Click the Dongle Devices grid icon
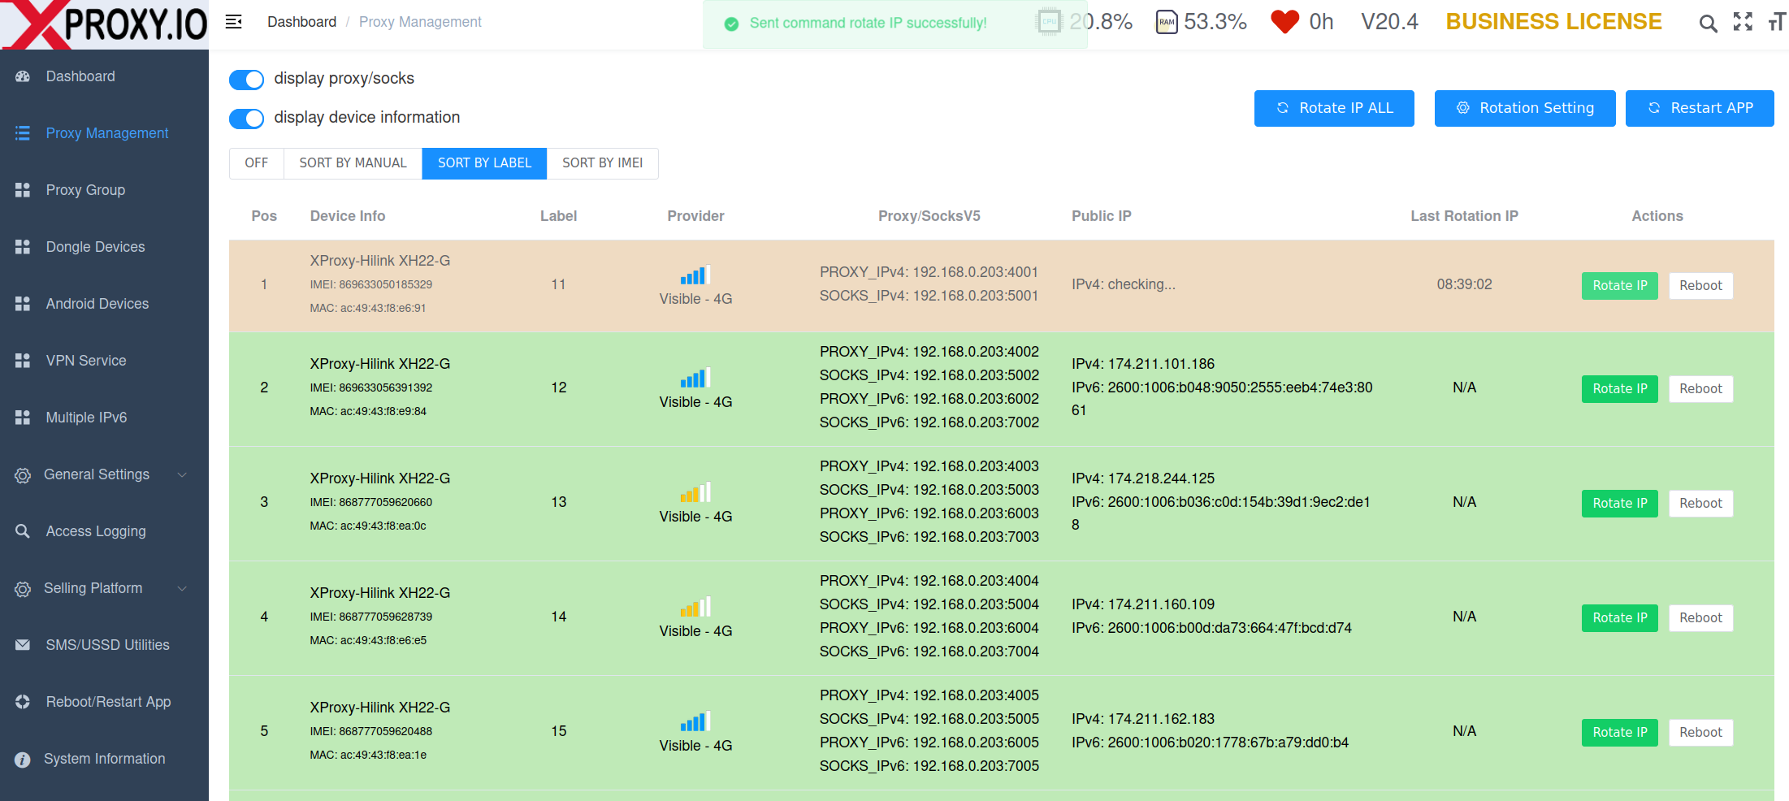 [x=23, y=247]
